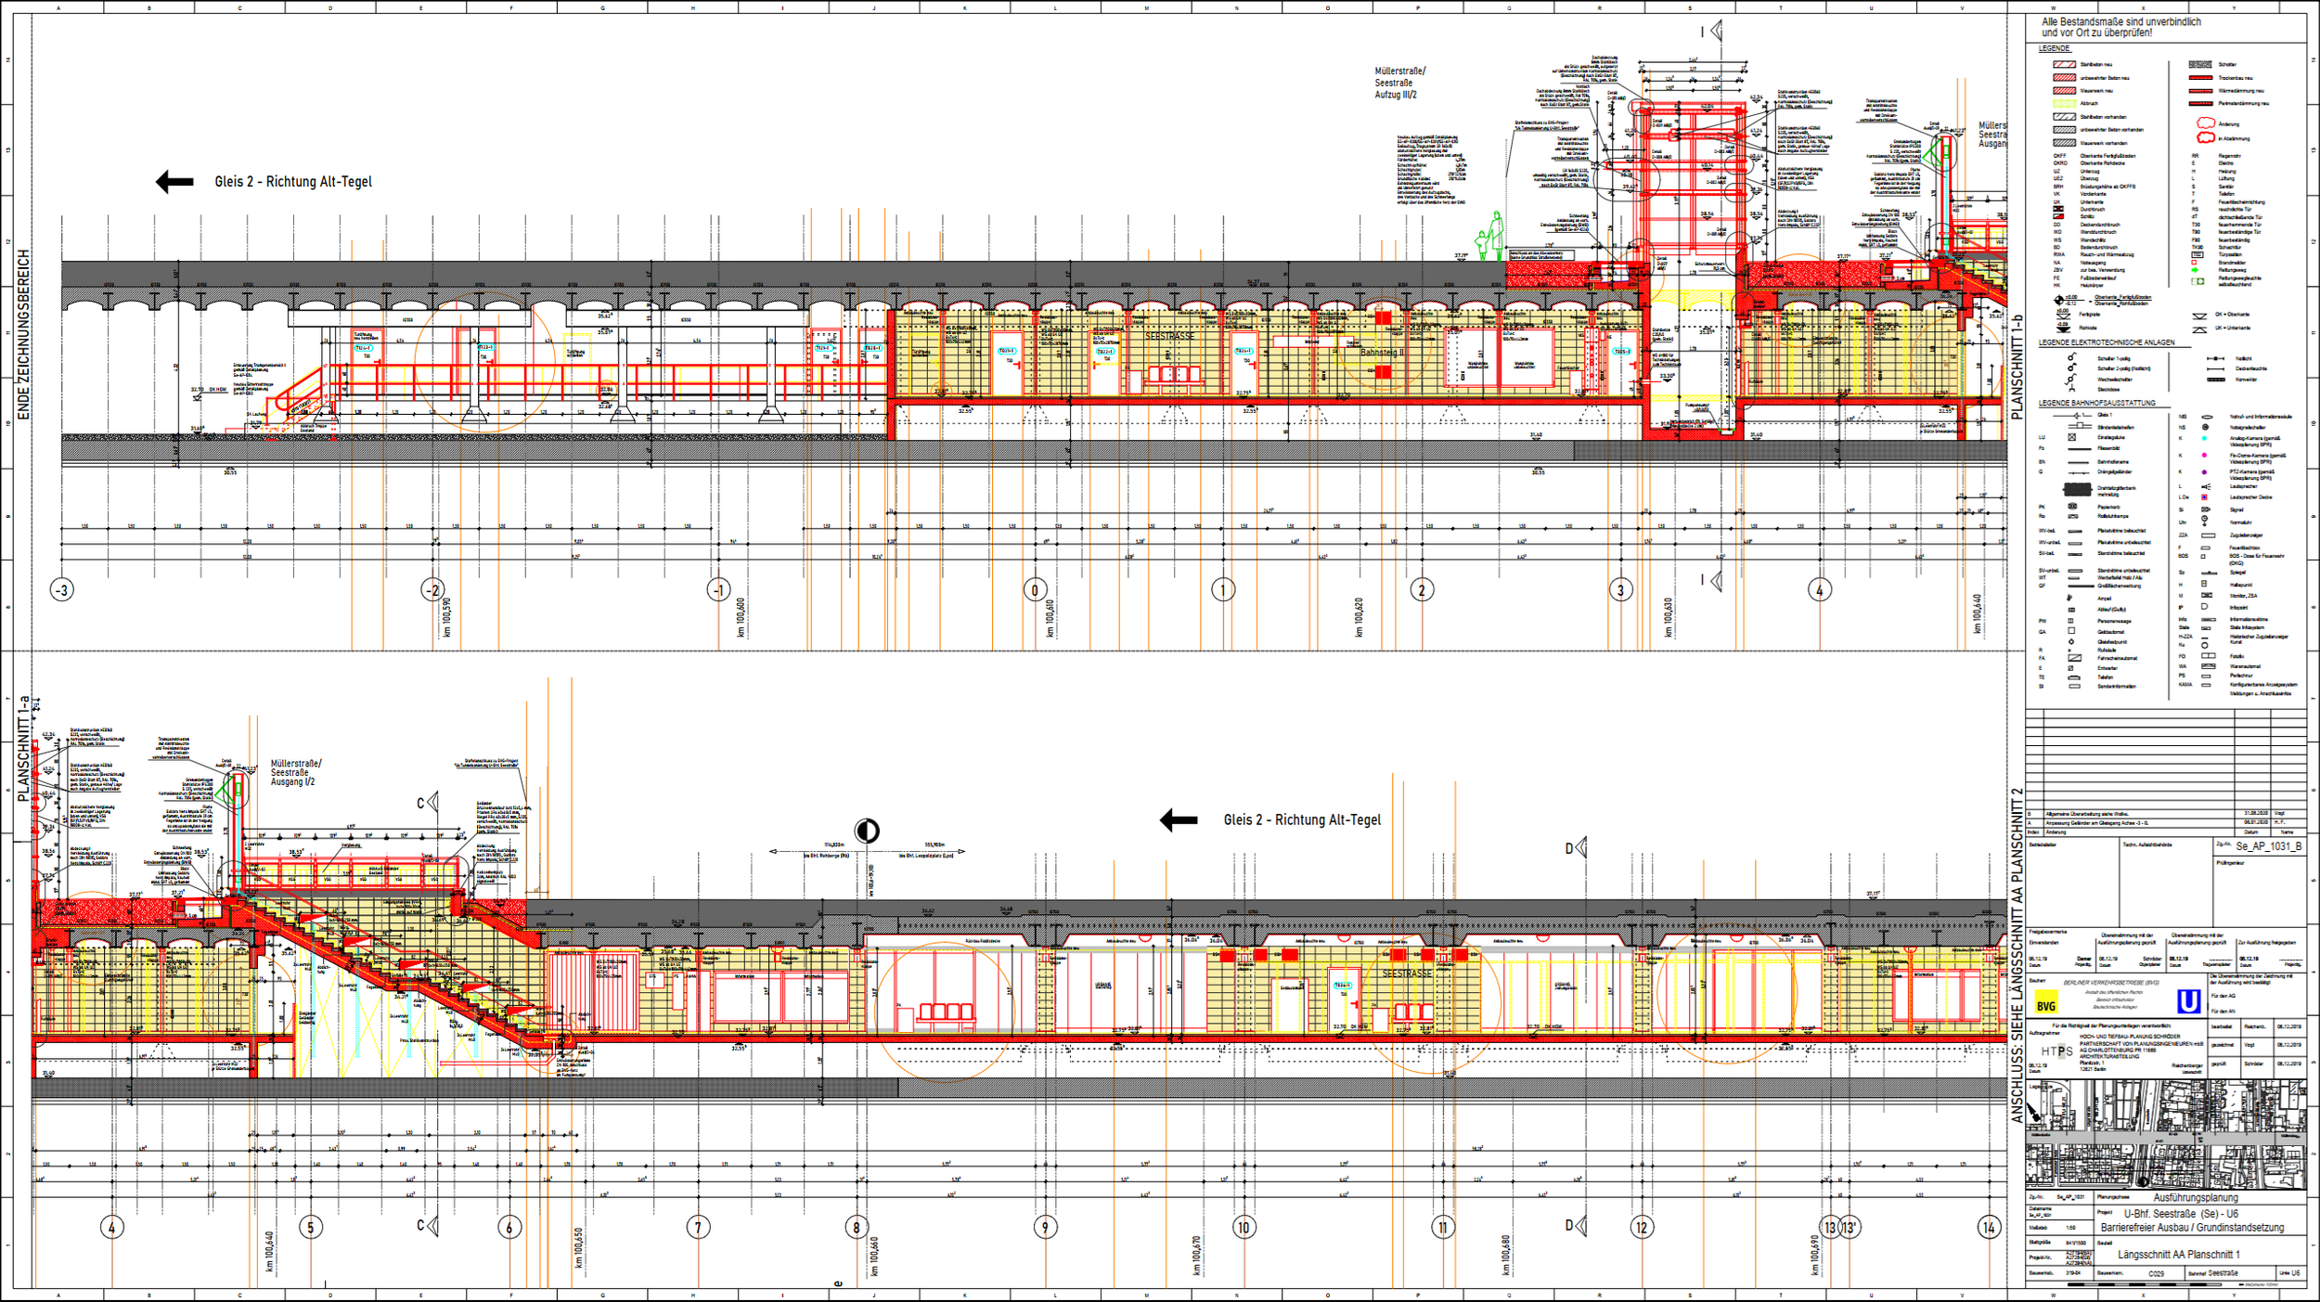This screenshot has height=1302, width=2320.
Task: Click the 'km 100,610' chainage label
Action: click(x=1050, y=617)
